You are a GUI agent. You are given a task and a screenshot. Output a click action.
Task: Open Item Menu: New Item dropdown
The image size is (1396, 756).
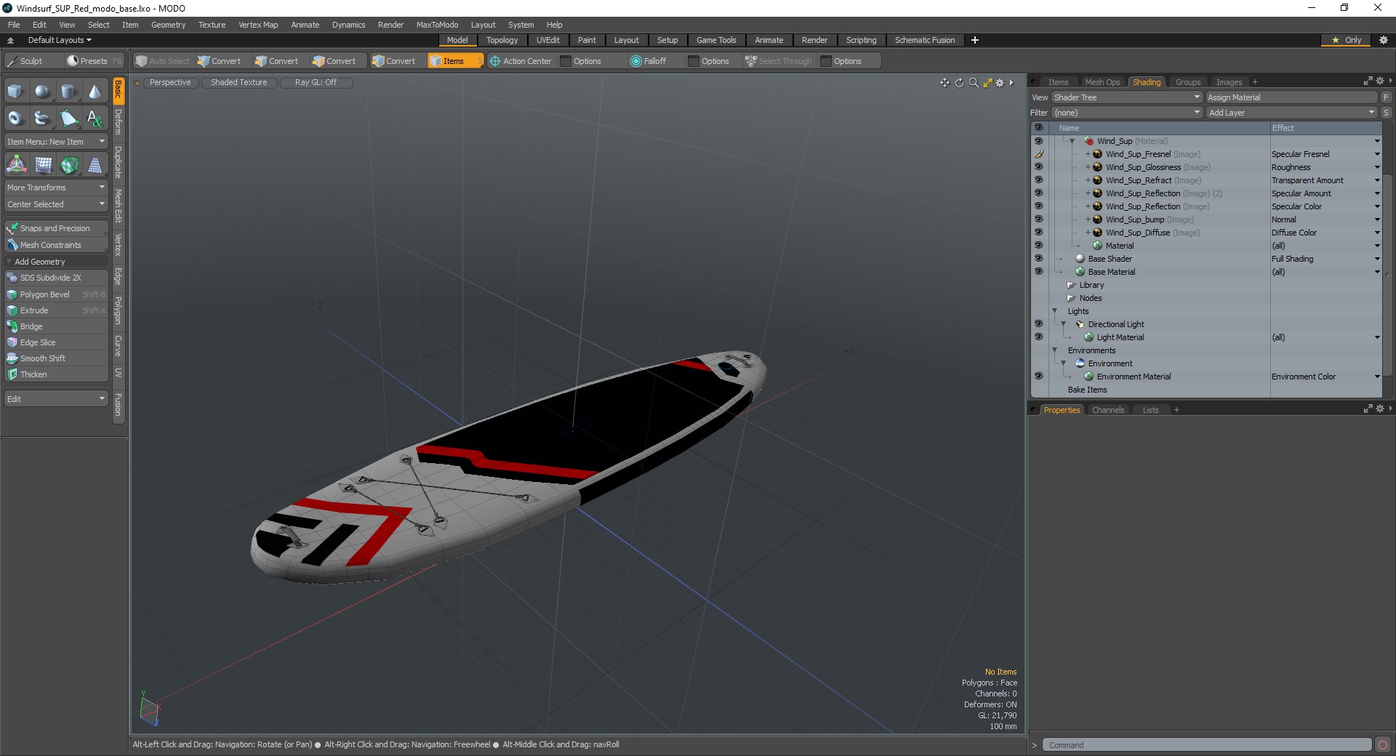[56, 142]
